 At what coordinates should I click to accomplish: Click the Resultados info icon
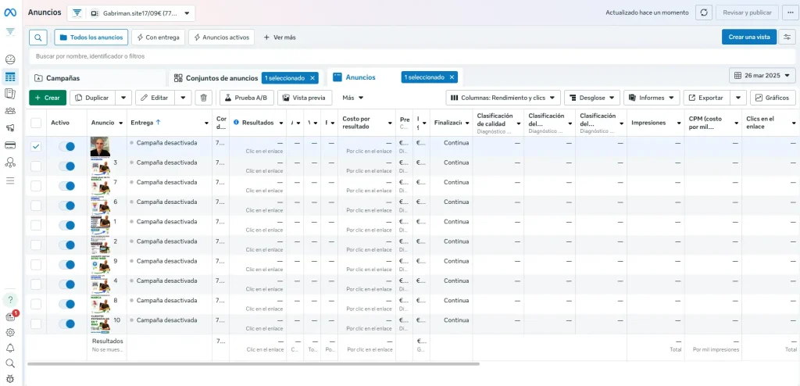(x=236, y=123)
